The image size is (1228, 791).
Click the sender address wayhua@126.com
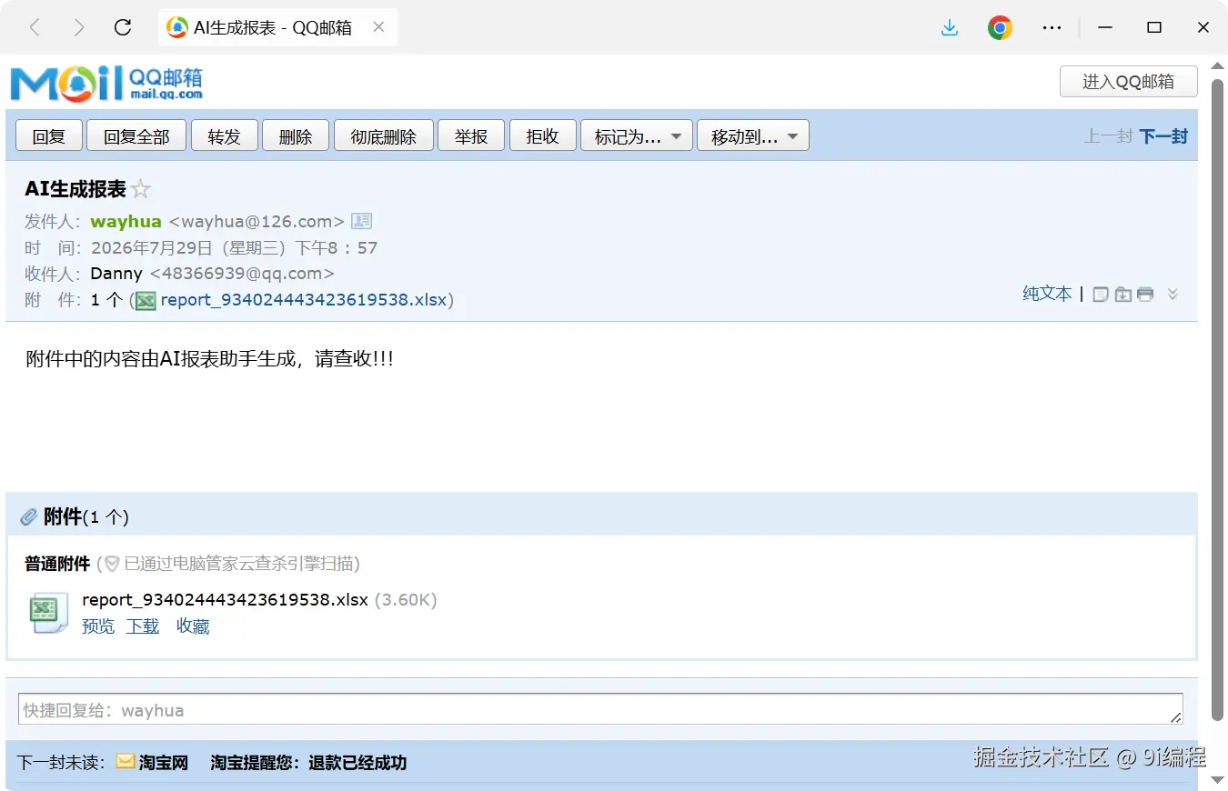[257, 221]
